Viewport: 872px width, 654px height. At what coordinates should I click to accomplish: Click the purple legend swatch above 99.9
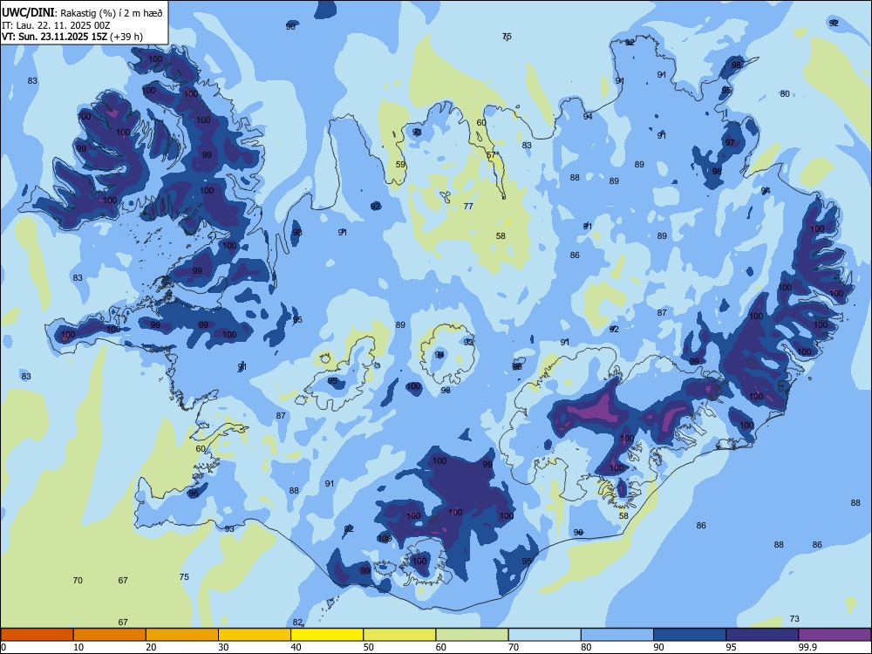(x=835, y=635)
